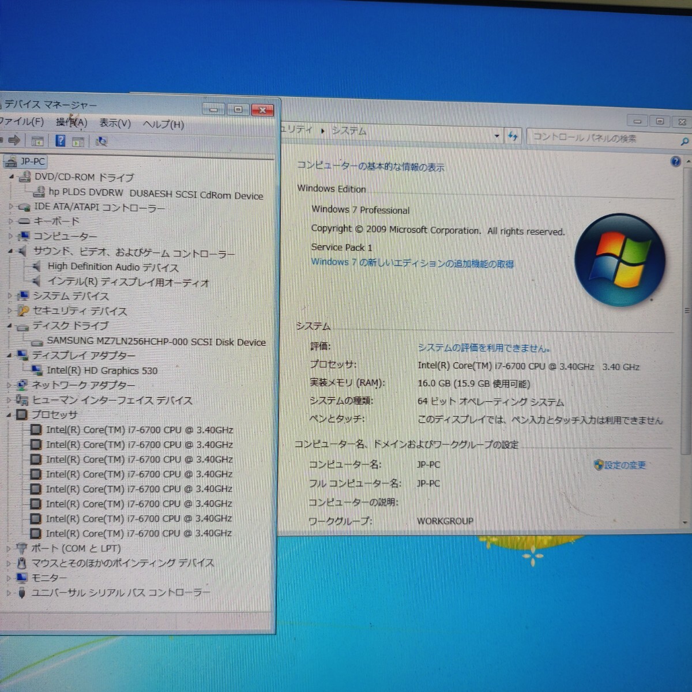Image resolution: width=692 pixels, height=692 pixels.
Task: Click the shield icon beside 設定の変更
Action: pyautogui.click(x=598, y=464)
